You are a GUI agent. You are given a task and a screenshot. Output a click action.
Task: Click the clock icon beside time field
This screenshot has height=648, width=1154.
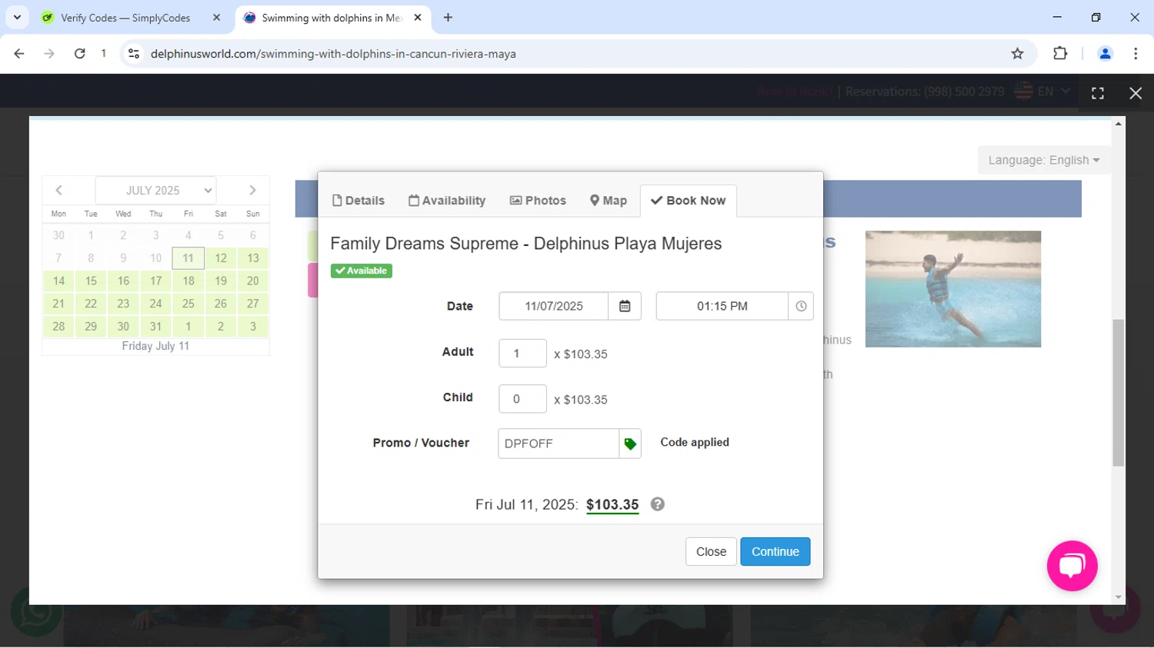[x=801, y=306]
